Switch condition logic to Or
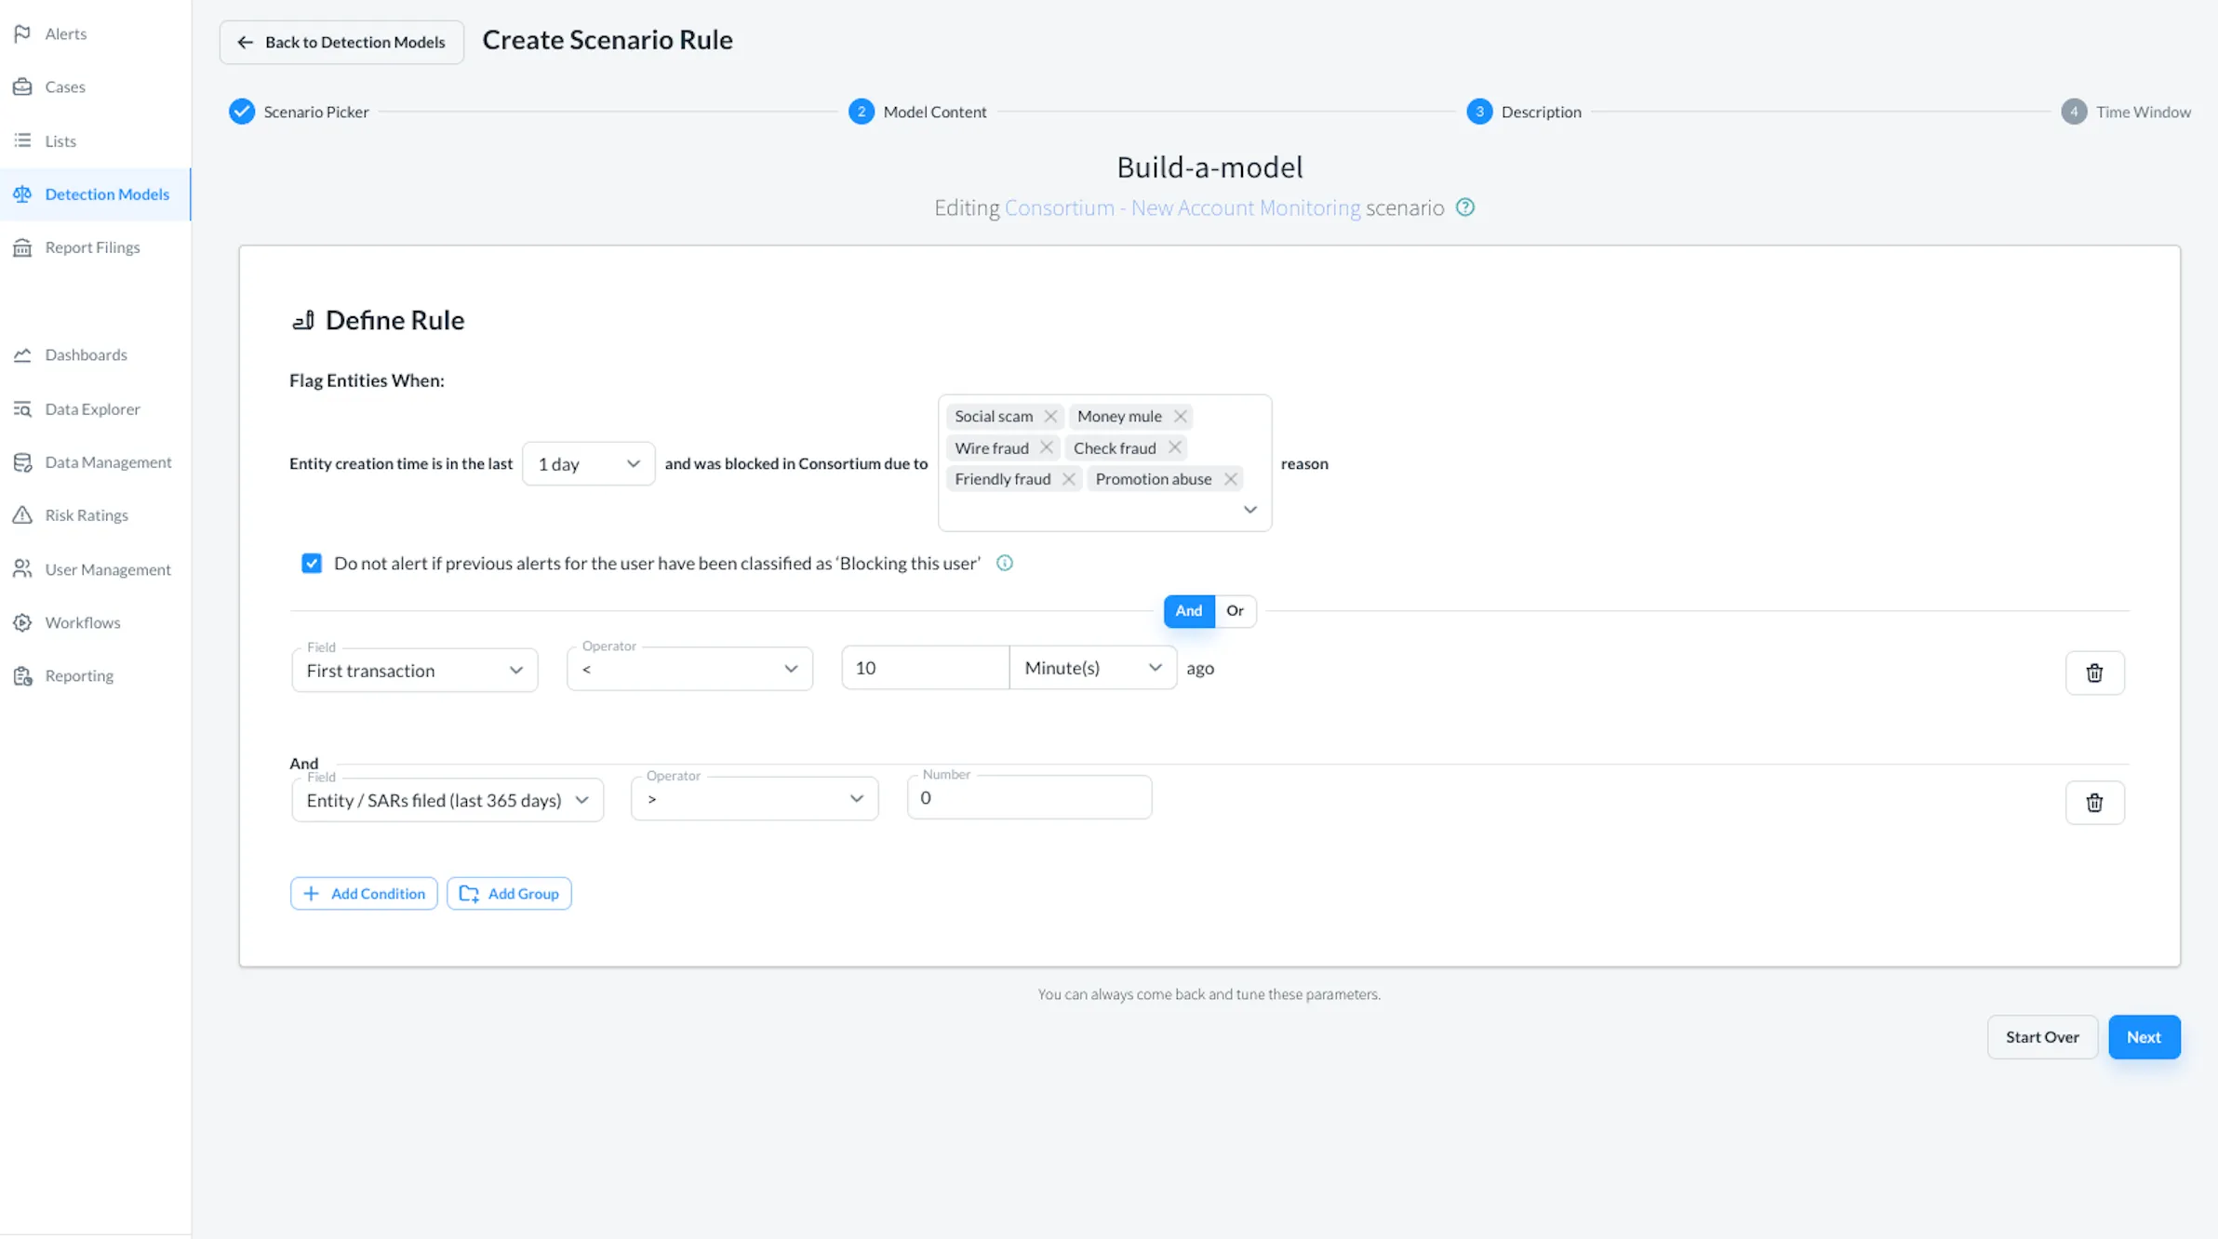The height and width of the screenshot is (1239, 2218). point(1235,610)
